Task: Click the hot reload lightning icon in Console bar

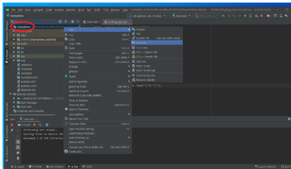Action: click(x=34, y=125)
